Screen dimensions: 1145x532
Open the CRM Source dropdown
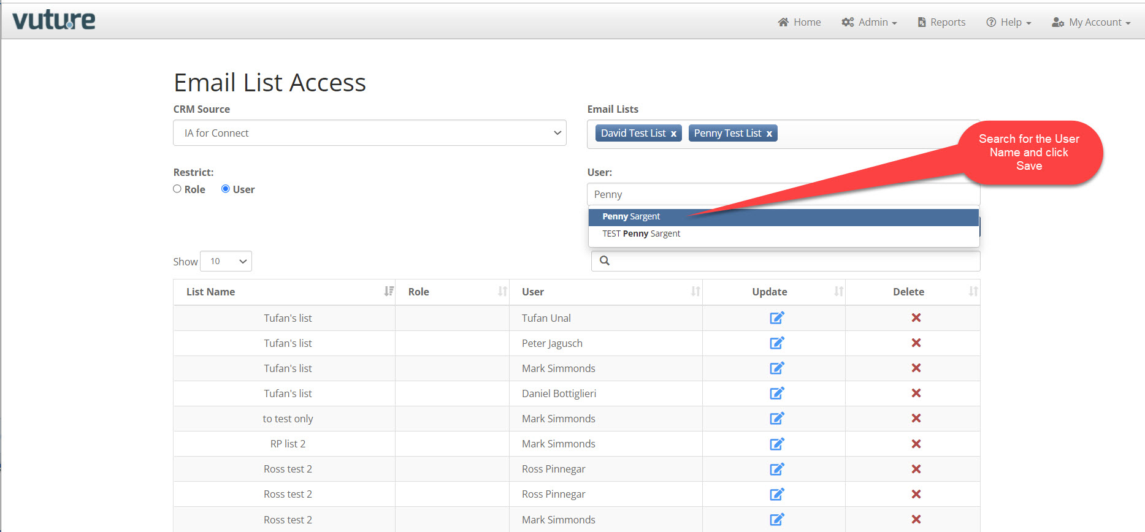tap(370, 133)
